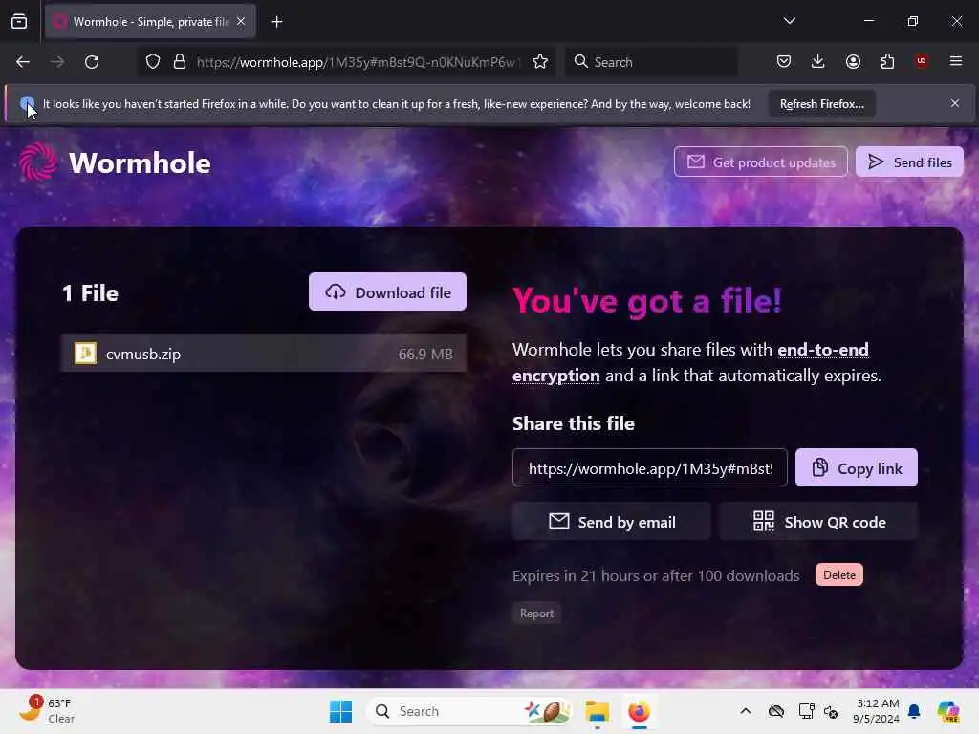Select the cvmusb.zip file row

(x=264, y=354)
